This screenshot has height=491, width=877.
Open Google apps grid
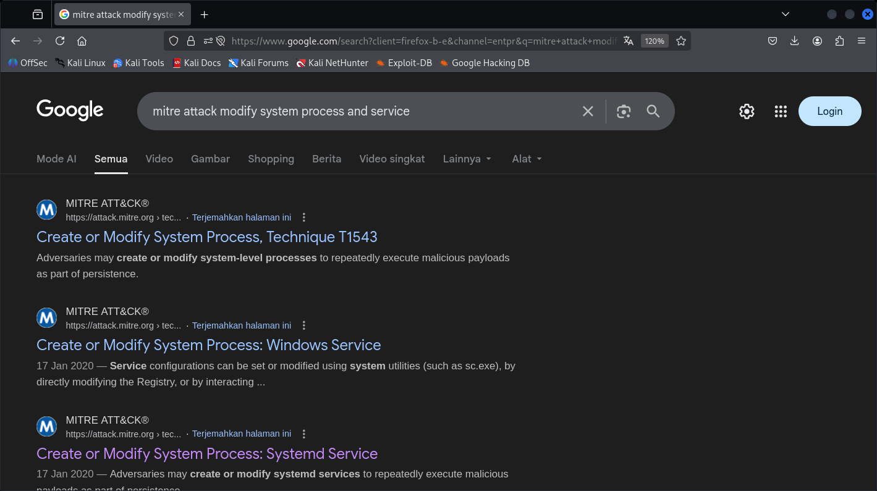point(781,111)
